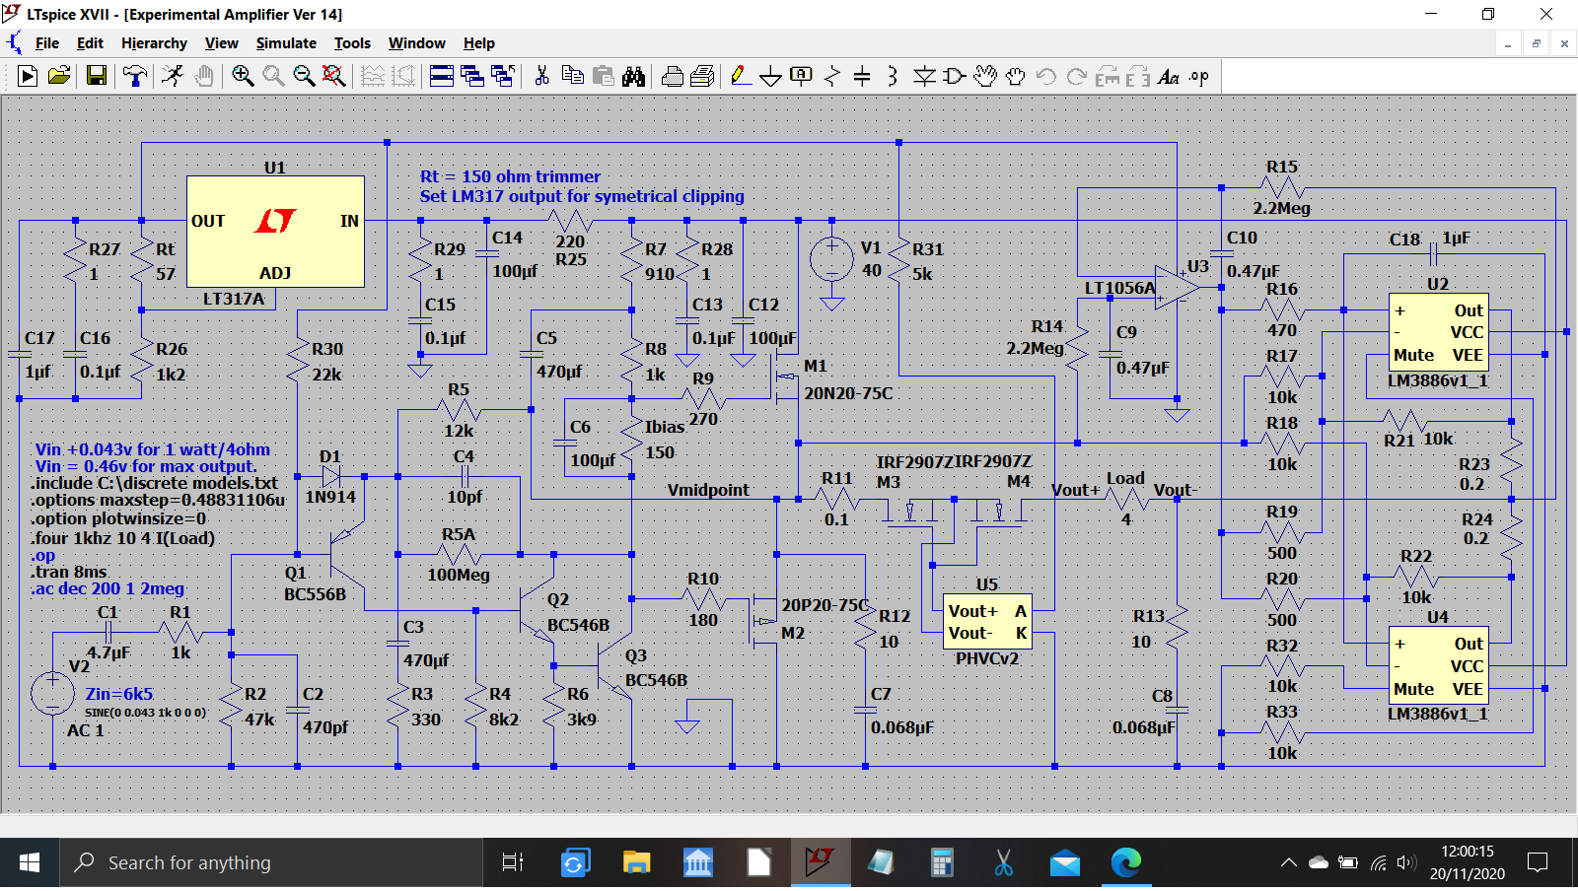Viewport: 1578px width, 891px height.
Task: Select the V1 40 volt source symbol
Action: coord(831,259)
